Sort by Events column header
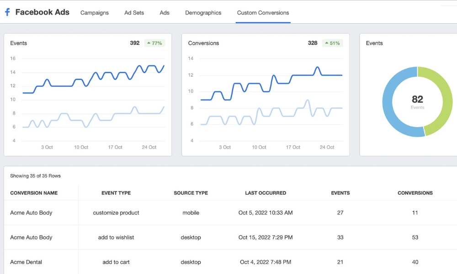 coord(340,193)
